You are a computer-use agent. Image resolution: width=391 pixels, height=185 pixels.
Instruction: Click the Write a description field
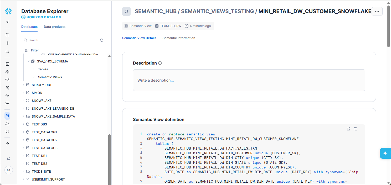click(x=249, y=80)
